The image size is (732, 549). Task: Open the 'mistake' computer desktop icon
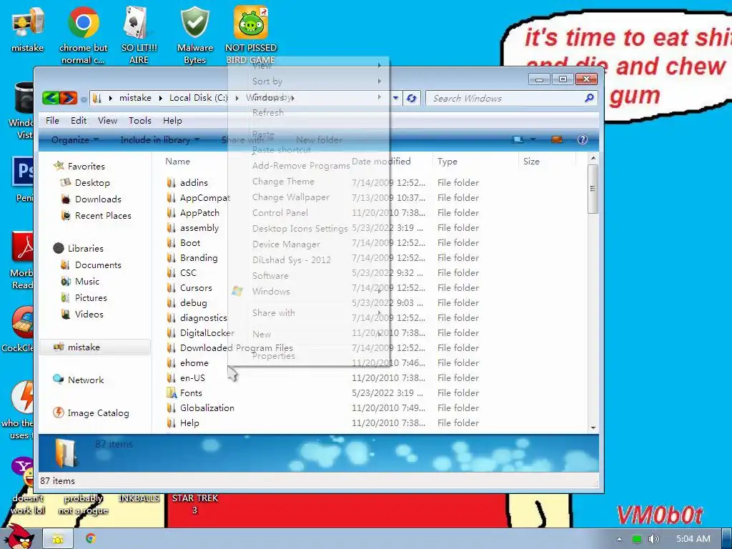(x=28, y=29)
